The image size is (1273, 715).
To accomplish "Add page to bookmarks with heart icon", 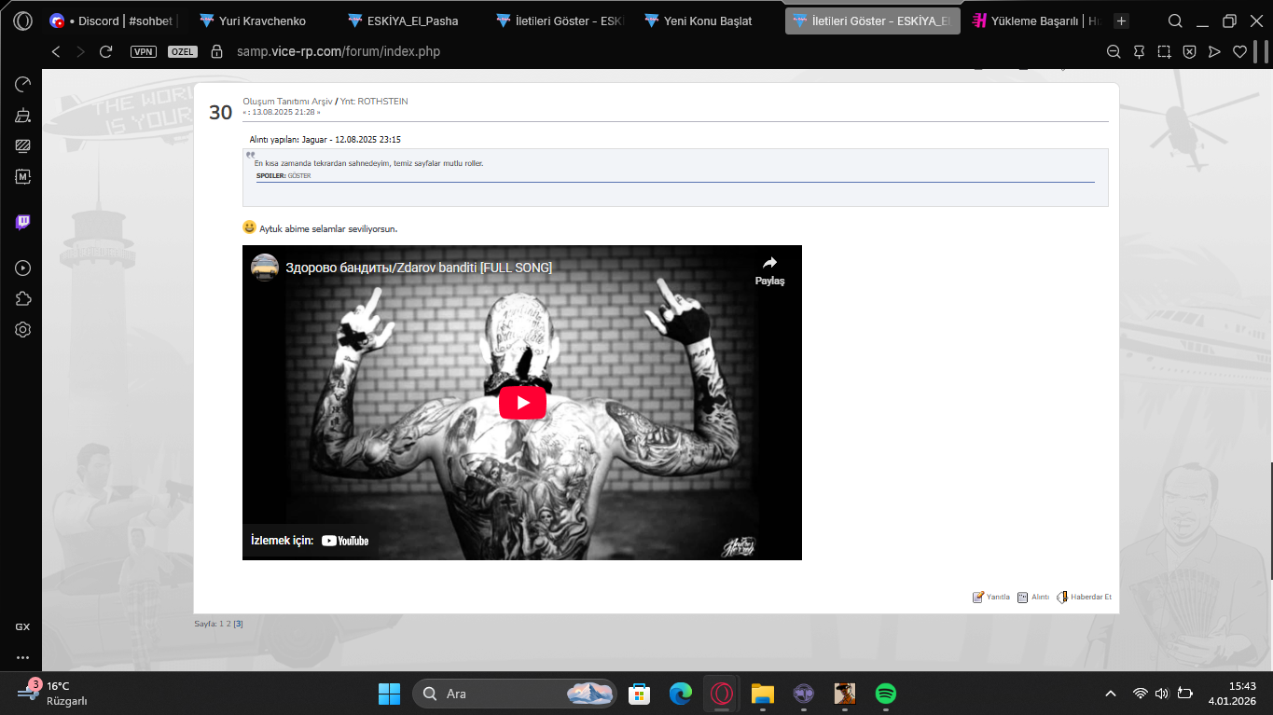I will coord(1239,51).
